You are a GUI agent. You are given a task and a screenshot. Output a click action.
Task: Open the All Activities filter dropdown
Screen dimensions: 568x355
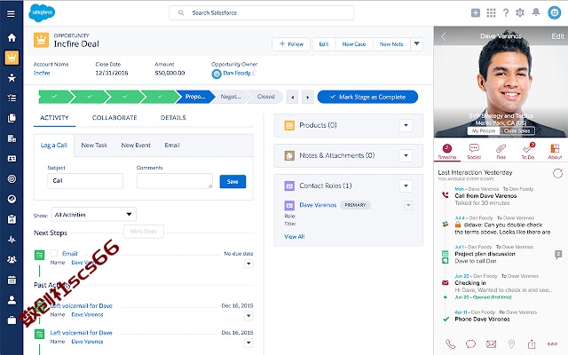(94, 215)
